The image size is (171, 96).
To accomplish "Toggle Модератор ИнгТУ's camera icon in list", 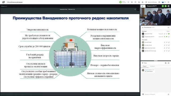I will [x=167, y=37].
